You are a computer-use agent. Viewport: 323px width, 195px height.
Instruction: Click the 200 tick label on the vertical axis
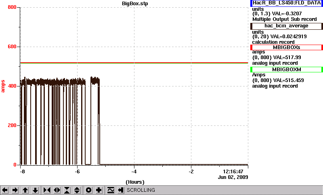[x=12, y=125]
